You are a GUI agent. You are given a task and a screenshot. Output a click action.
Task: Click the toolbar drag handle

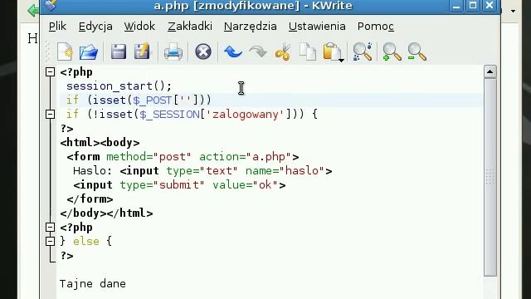point(48,51)
